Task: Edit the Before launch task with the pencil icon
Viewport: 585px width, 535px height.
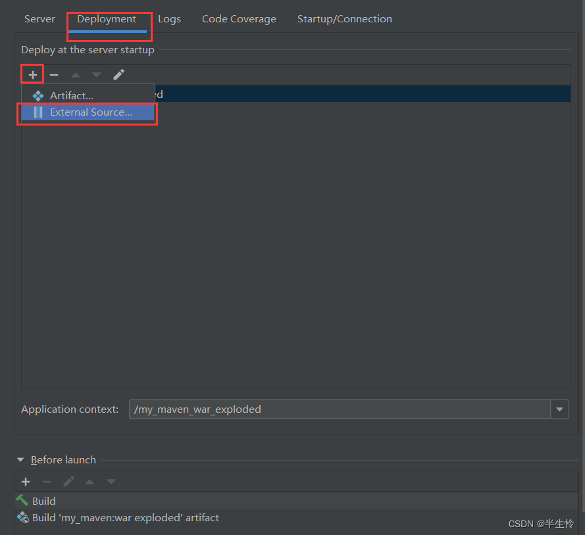Action: 68,482
